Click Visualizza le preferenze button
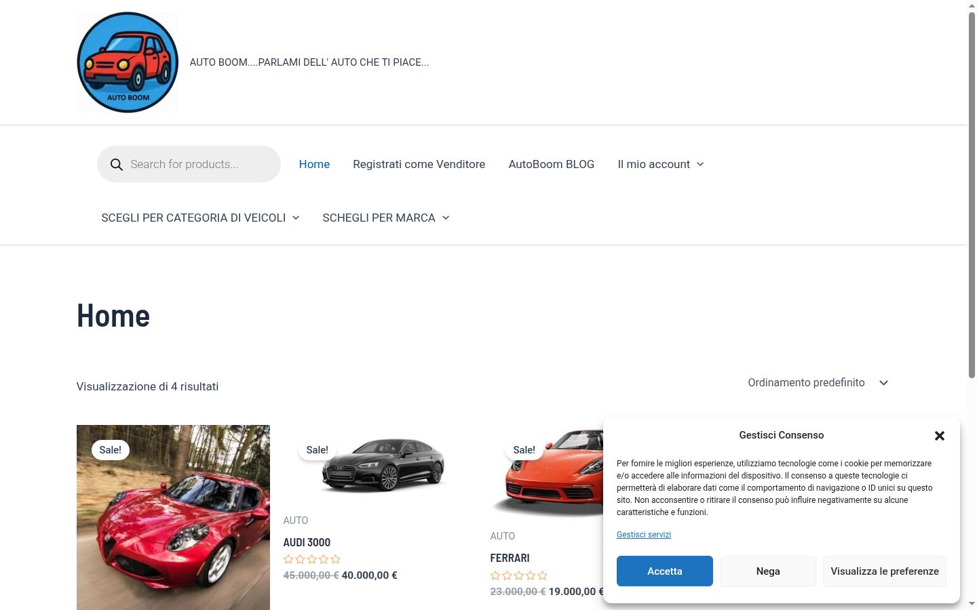The height and width of the screenshot is (610, 977). coord(885,571)
